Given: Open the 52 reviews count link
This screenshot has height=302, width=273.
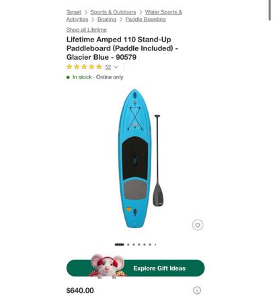Looking at the screenshot, I should coord(108,67).
